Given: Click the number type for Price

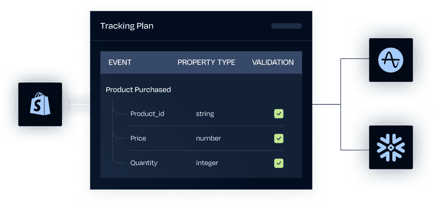Looking at the screenshot, I should click(208, 138).
